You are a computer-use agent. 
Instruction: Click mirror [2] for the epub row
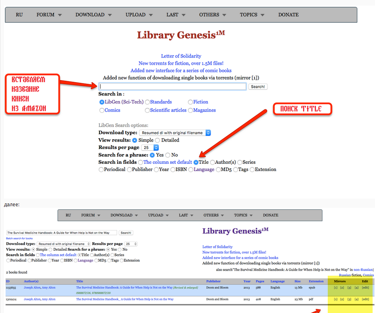342,288
